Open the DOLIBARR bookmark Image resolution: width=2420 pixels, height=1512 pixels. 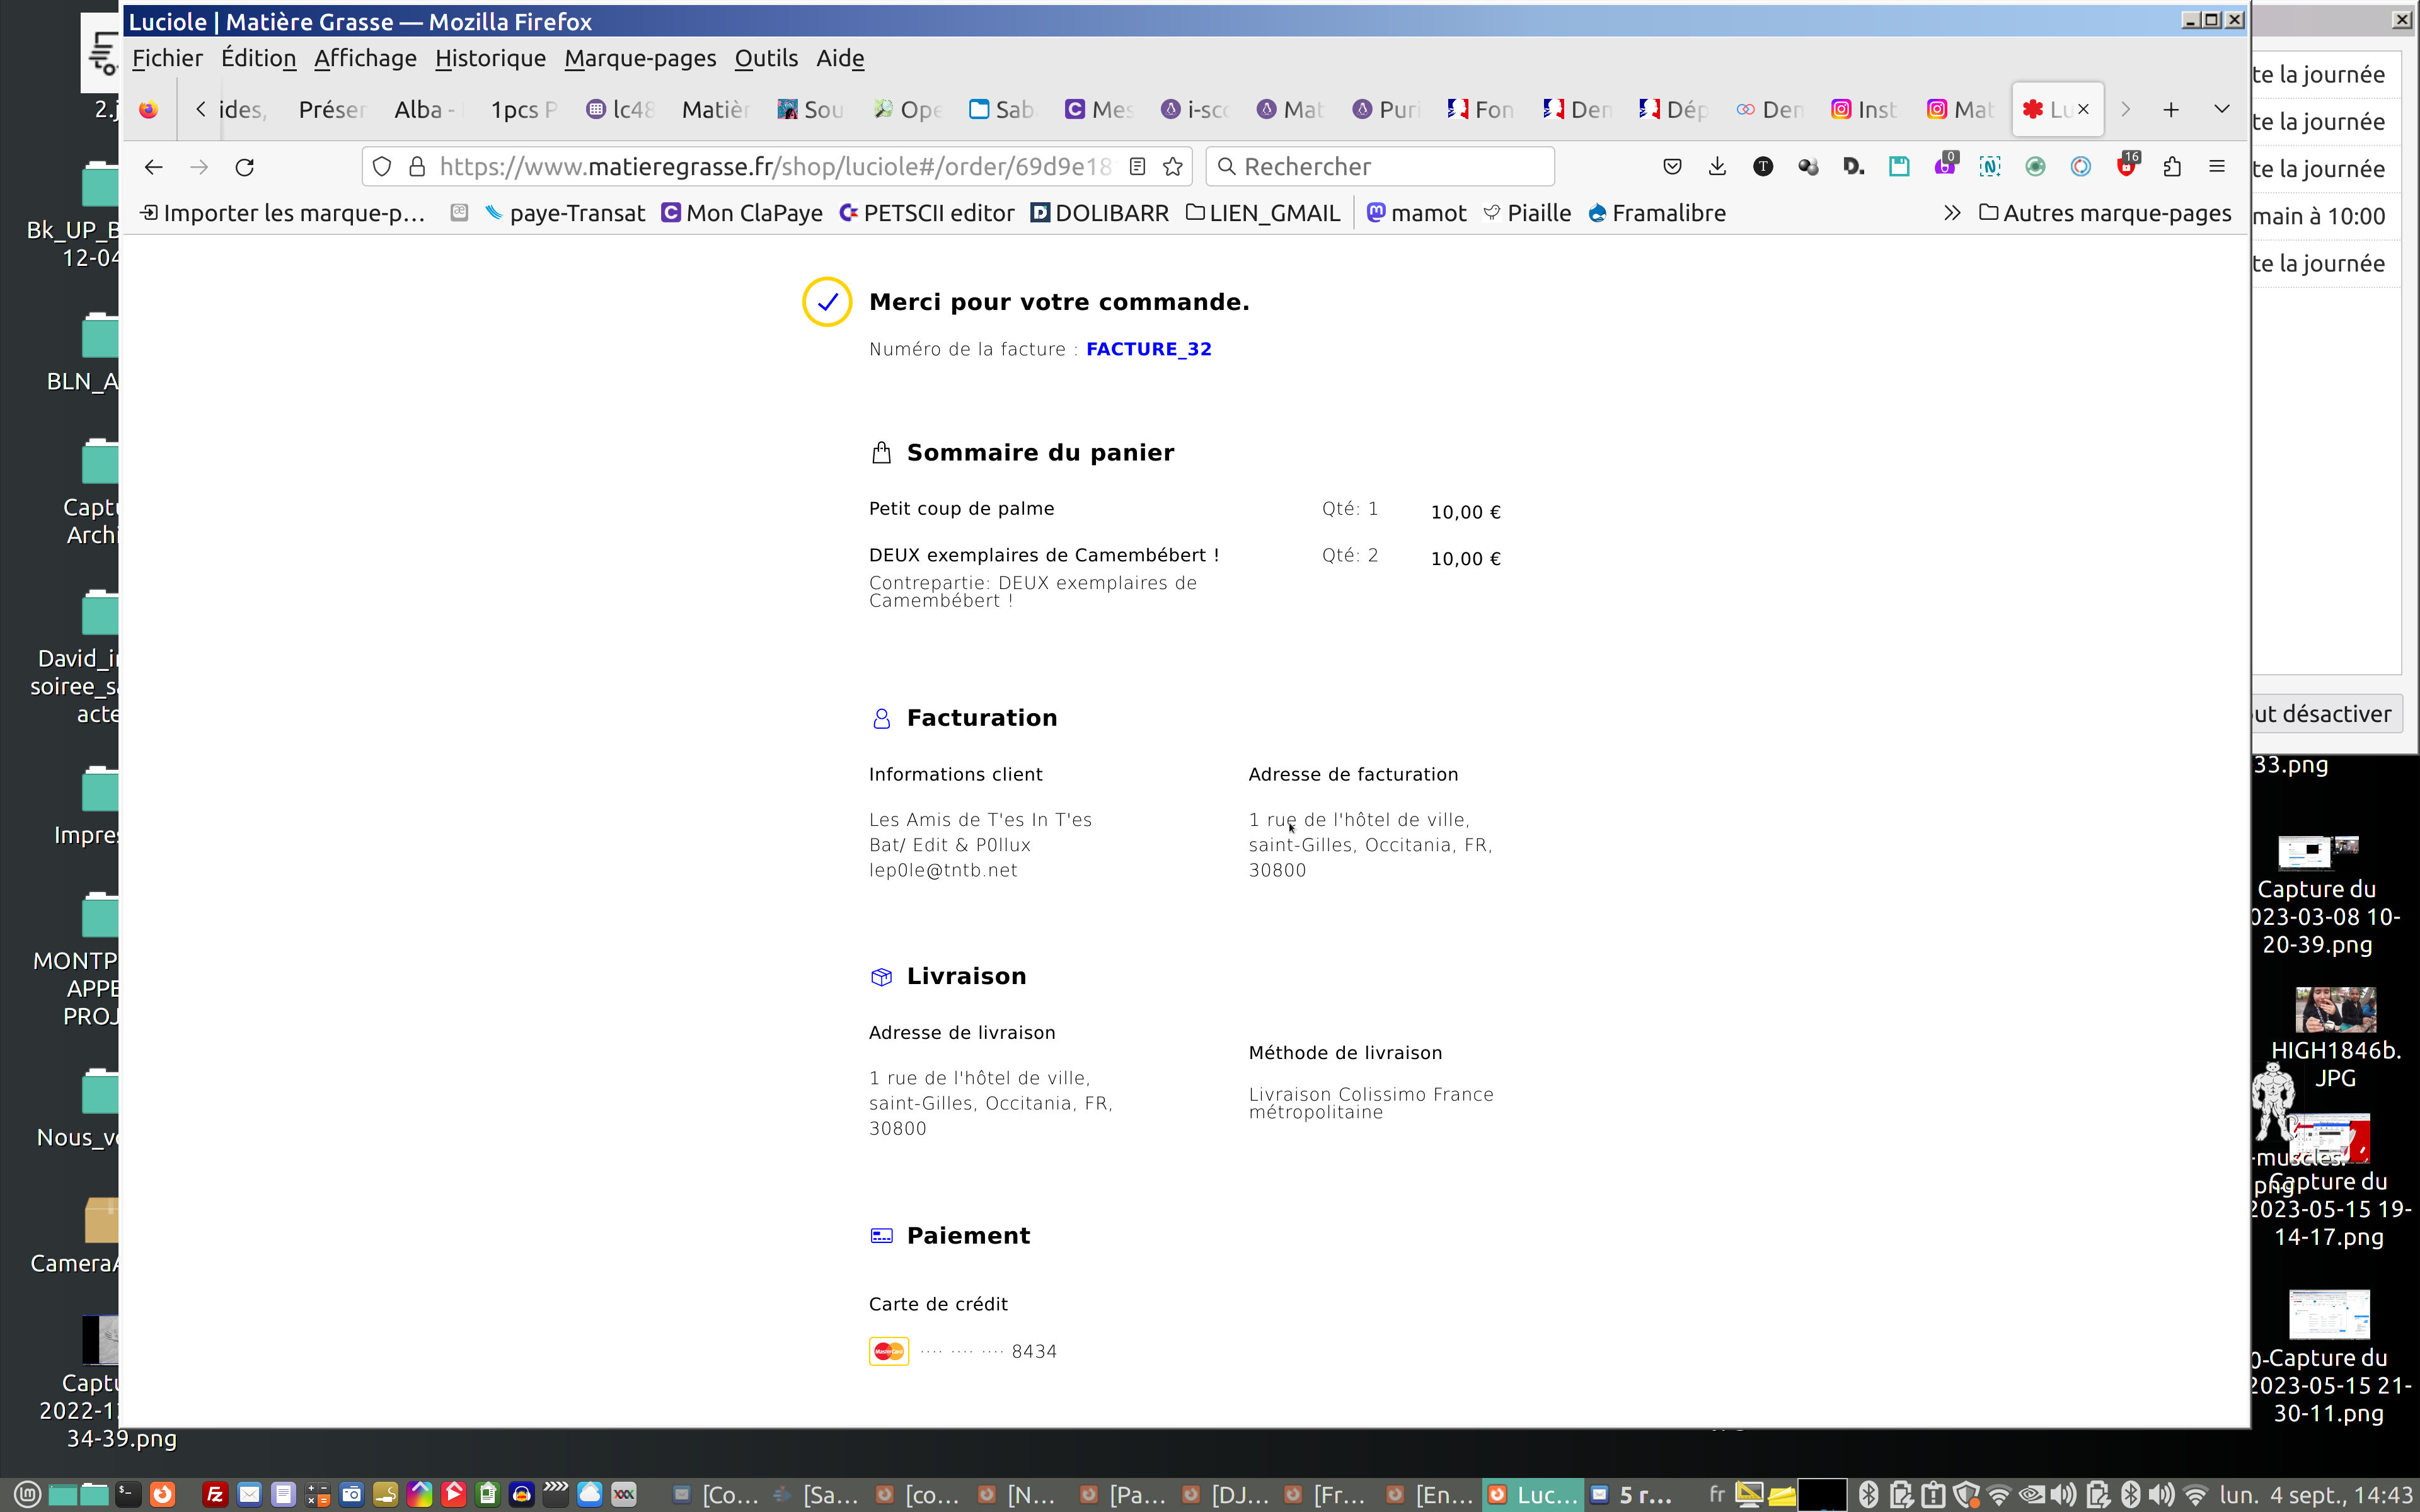pos(1100,213)
